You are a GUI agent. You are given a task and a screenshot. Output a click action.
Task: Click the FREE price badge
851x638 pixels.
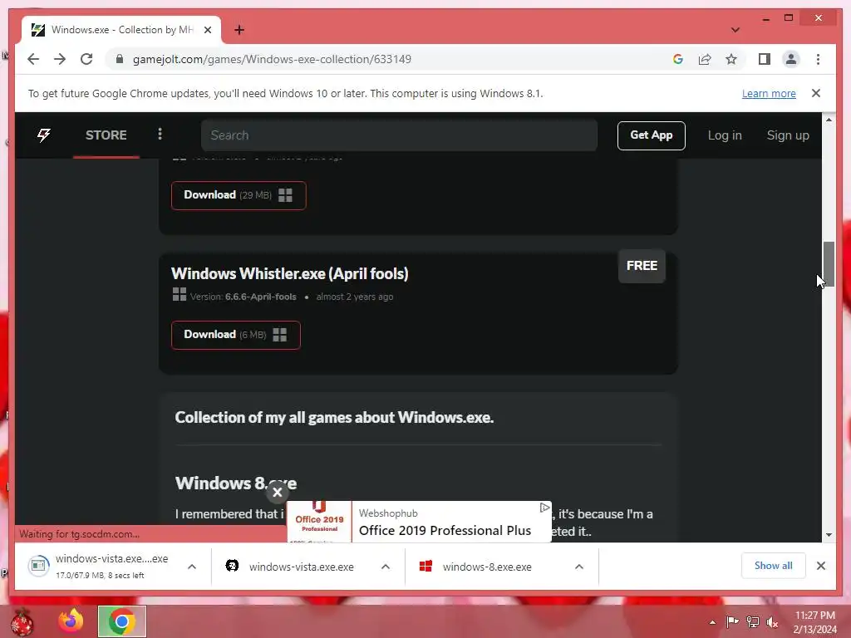pos(642,266)
